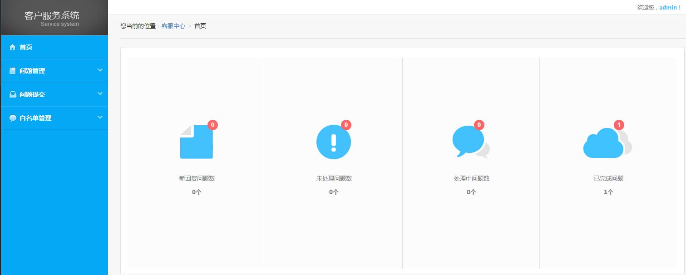Click the 客服中心 breadcrumb link
This screenshot has height=275, width=686.
(x=173, y=26)
